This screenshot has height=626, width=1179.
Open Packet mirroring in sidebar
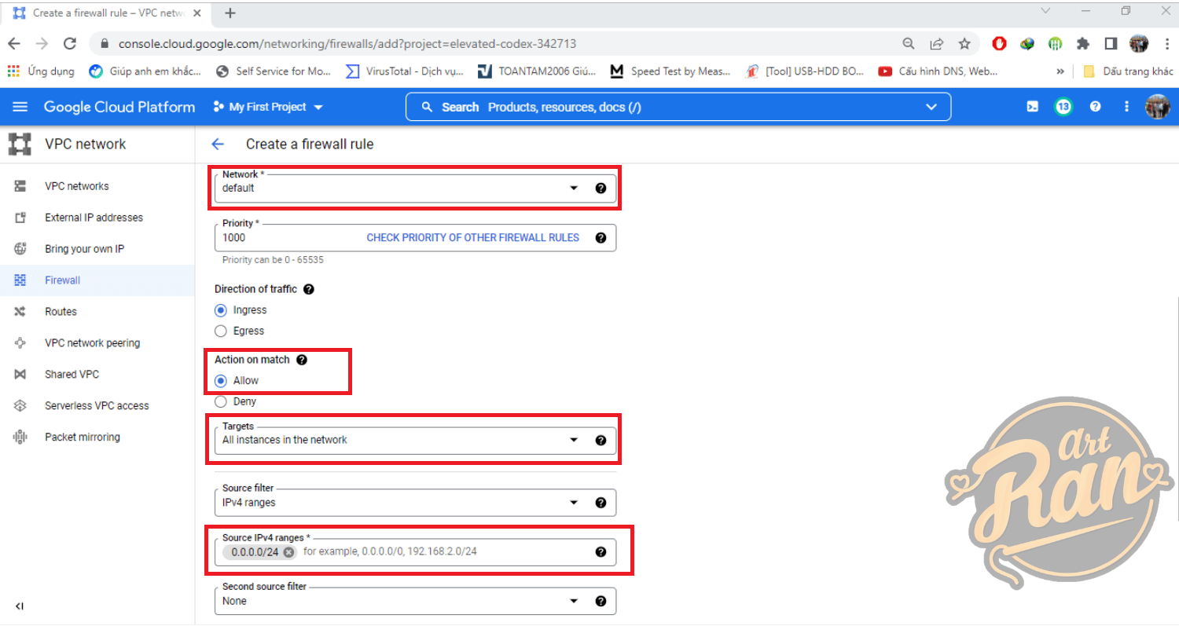[97, 437]
